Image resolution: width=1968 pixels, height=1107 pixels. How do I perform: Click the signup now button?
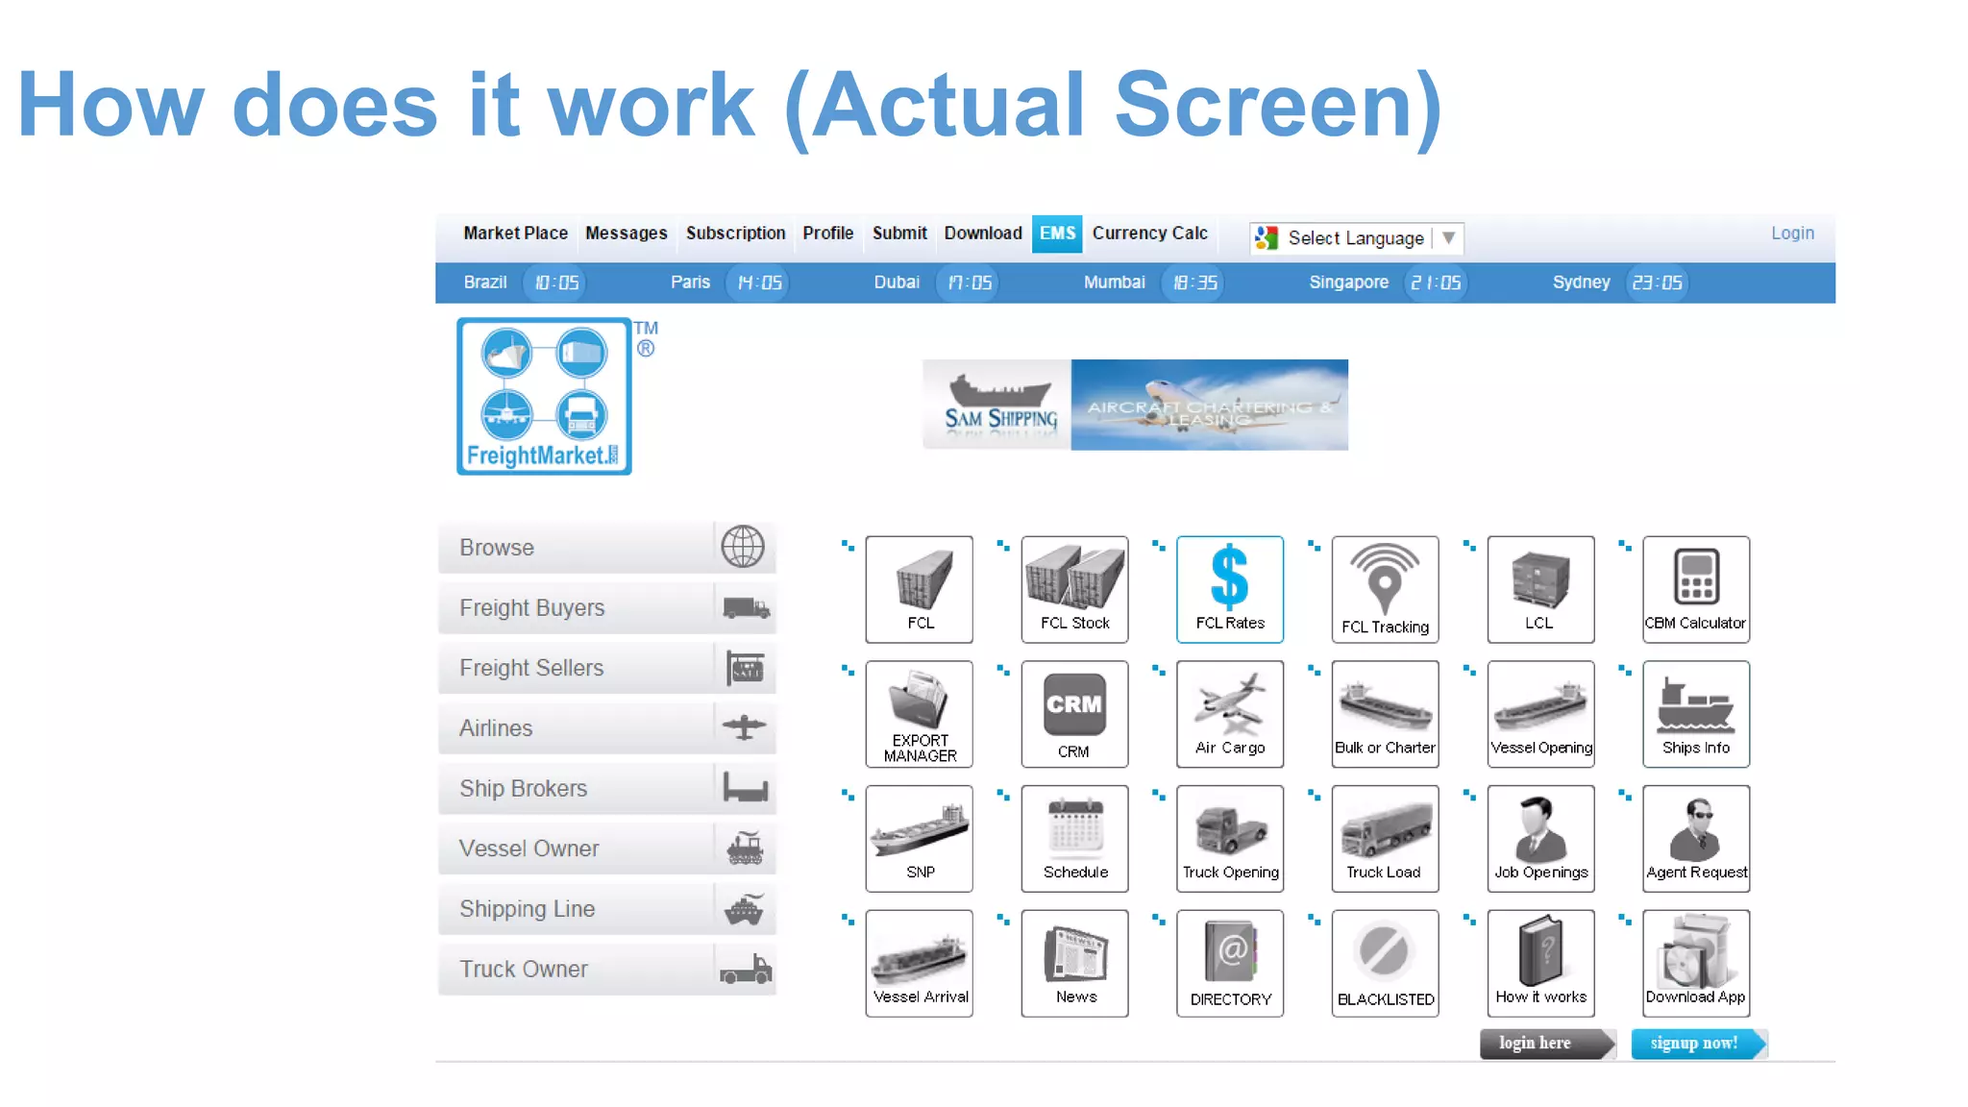(1699, 1044)
